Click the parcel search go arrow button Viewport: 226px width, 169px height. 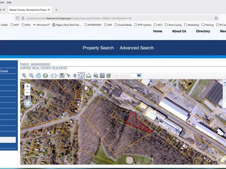[x=139, y=75]
